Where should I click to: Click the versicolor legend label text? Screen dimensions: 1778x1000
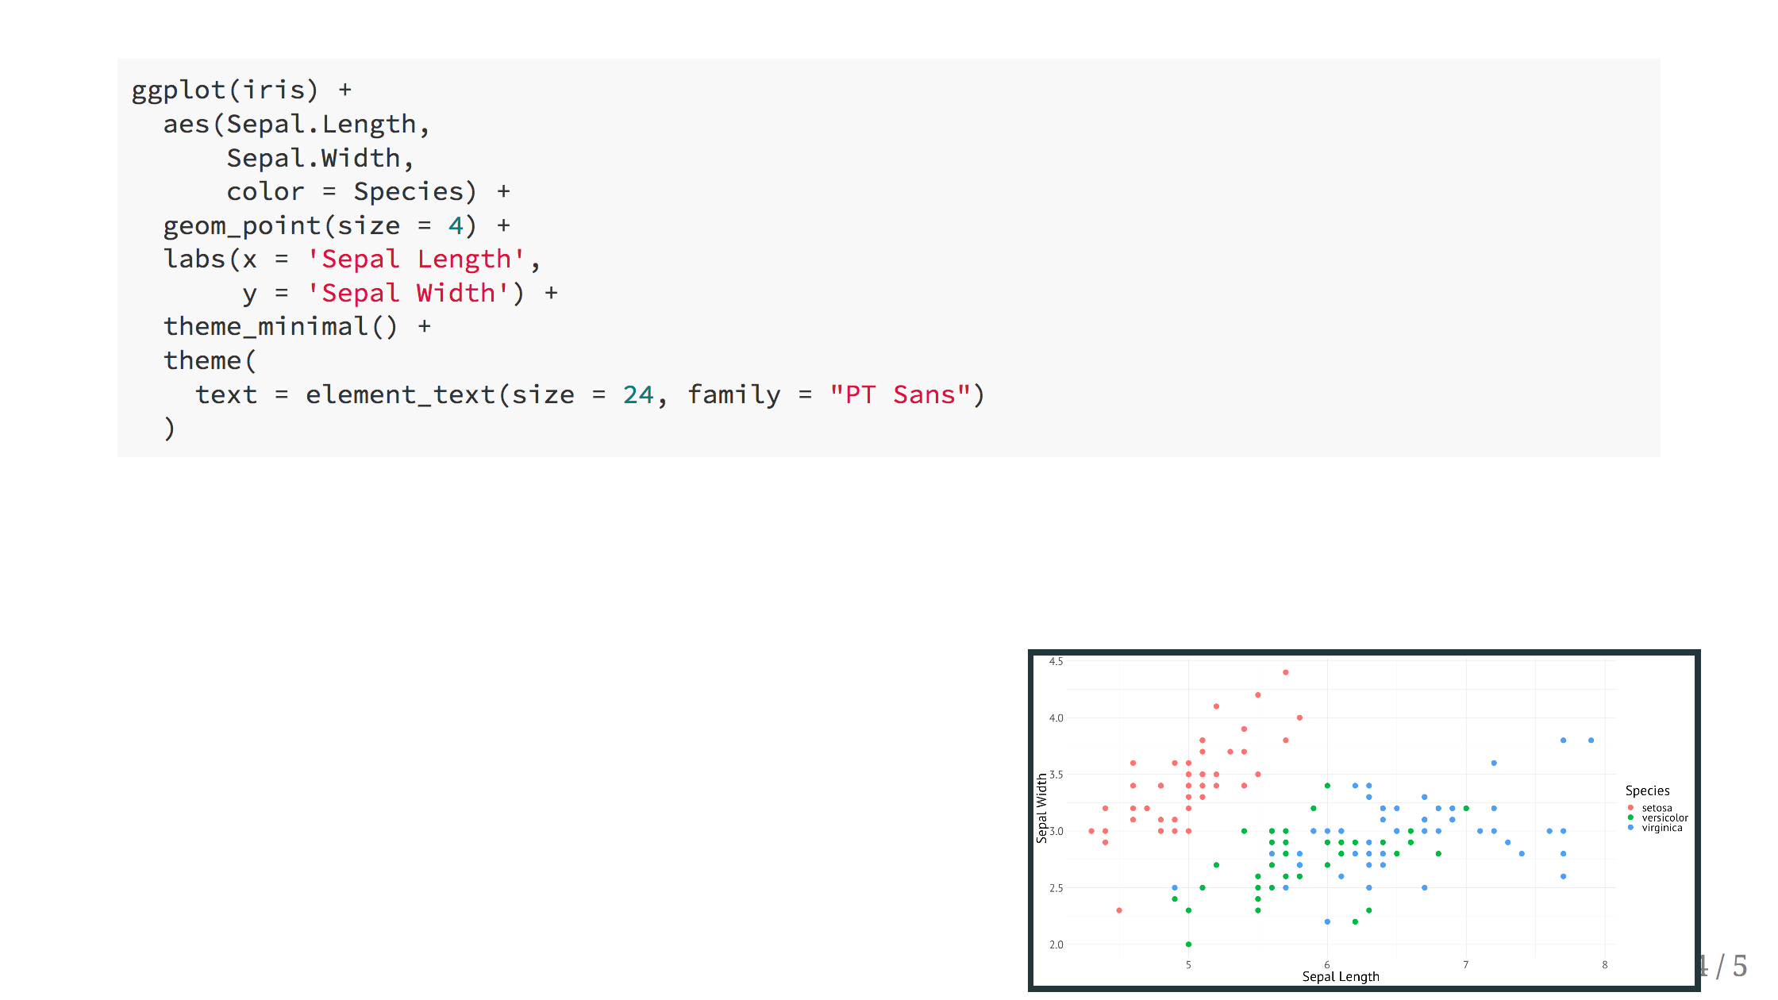(1665, 817)
